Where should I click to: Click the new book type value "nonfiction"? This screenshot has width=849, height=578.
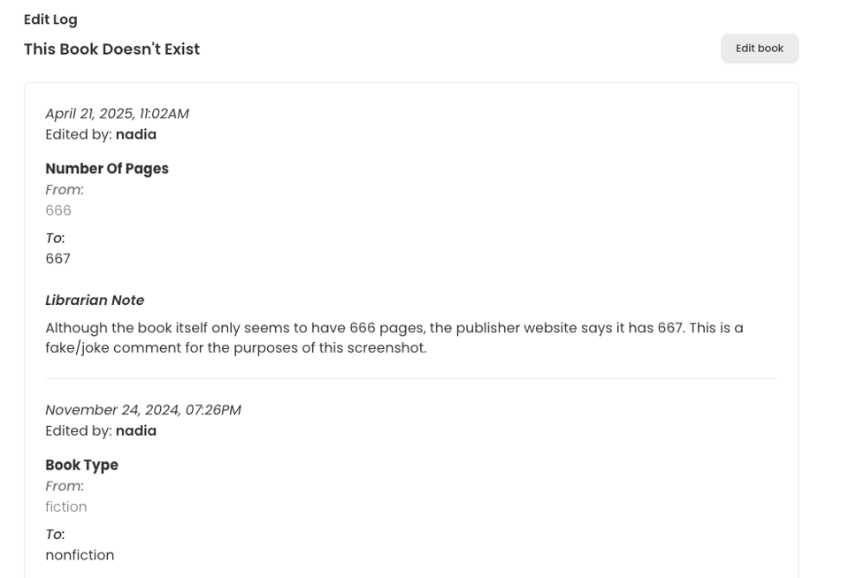[x=80, y=555]
